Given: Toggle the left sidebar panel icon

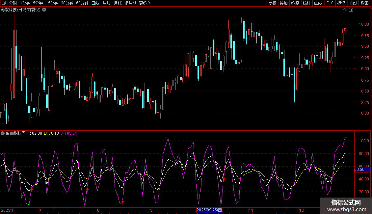Looking at the screenshot, I should 3,3.
